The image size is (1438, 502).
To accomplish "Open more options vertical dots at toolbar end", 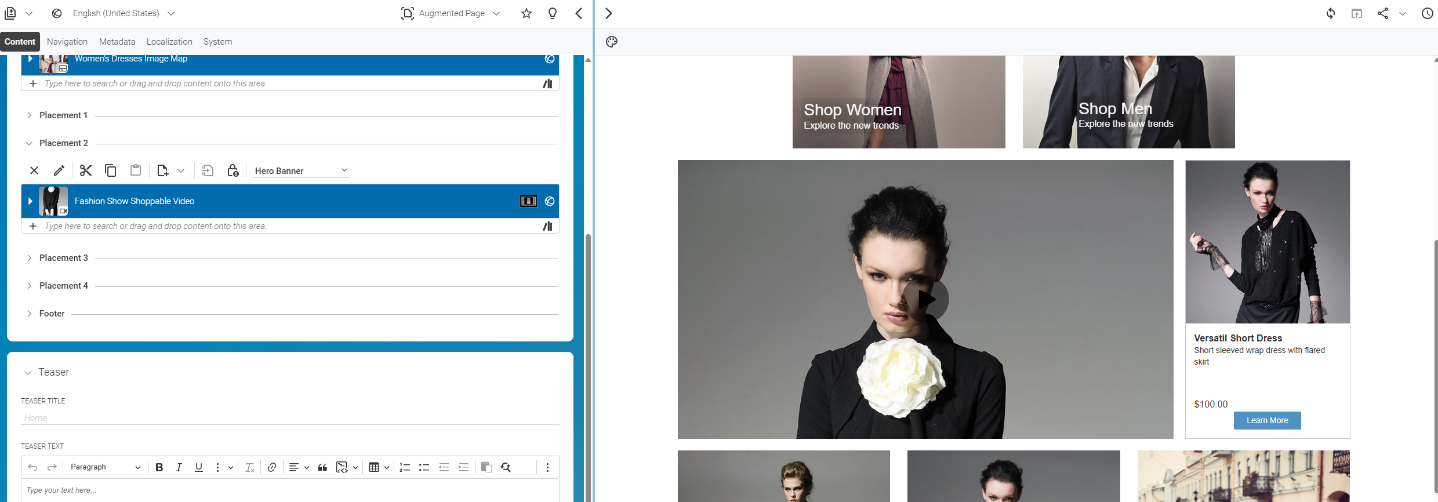I will pos(547,467).
